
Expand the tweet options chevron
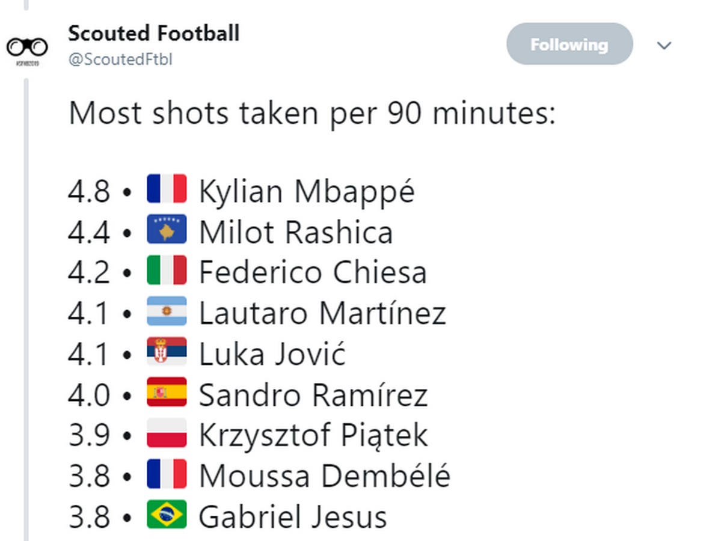(x=664, y=46)
